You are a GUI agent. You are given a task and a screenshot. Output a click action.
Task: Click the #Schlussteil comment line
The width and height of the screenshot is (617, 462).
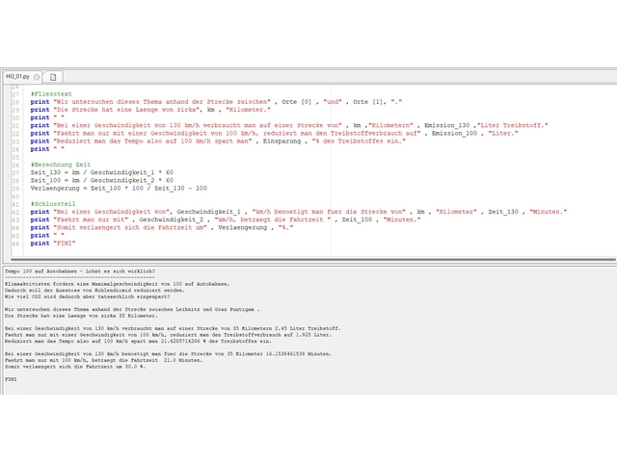tap(53, 204)
